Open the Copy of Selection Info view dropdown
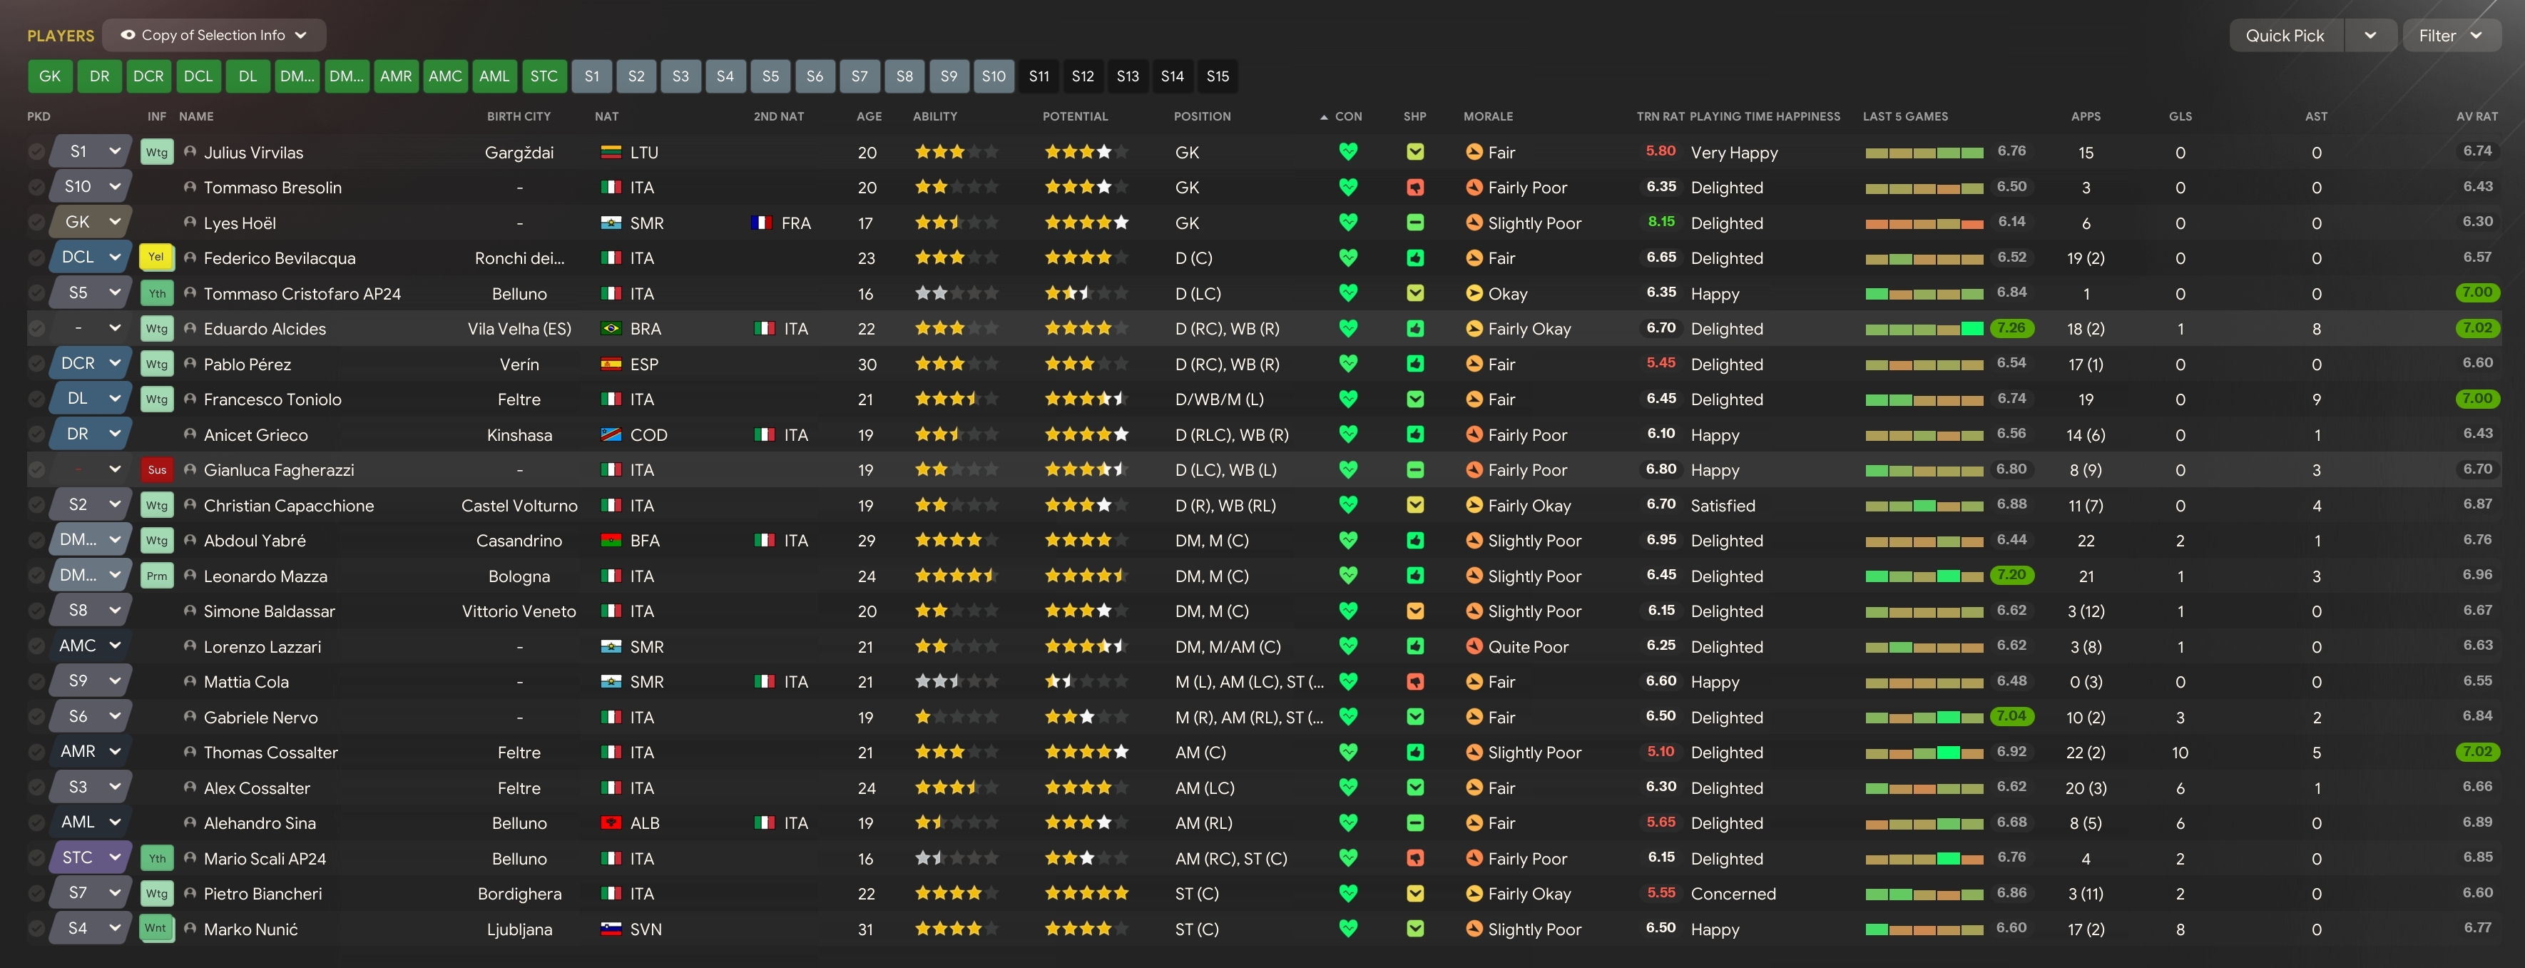The height and width of the screenshot is (968, 2525). pos(214,35)
